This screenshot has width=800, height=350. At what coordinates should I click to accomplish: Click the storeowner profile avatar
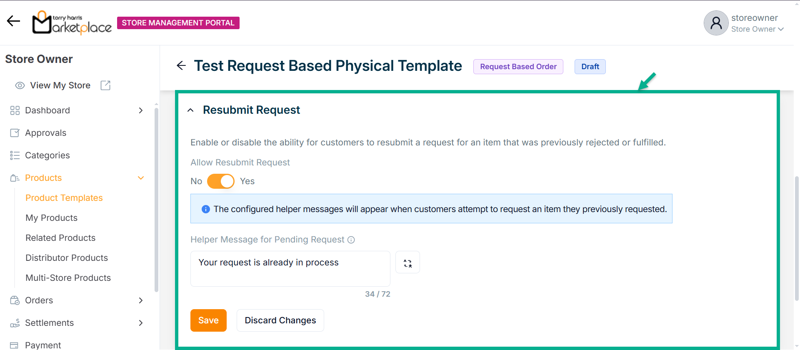pyautogui.click(x=715, y=23)
